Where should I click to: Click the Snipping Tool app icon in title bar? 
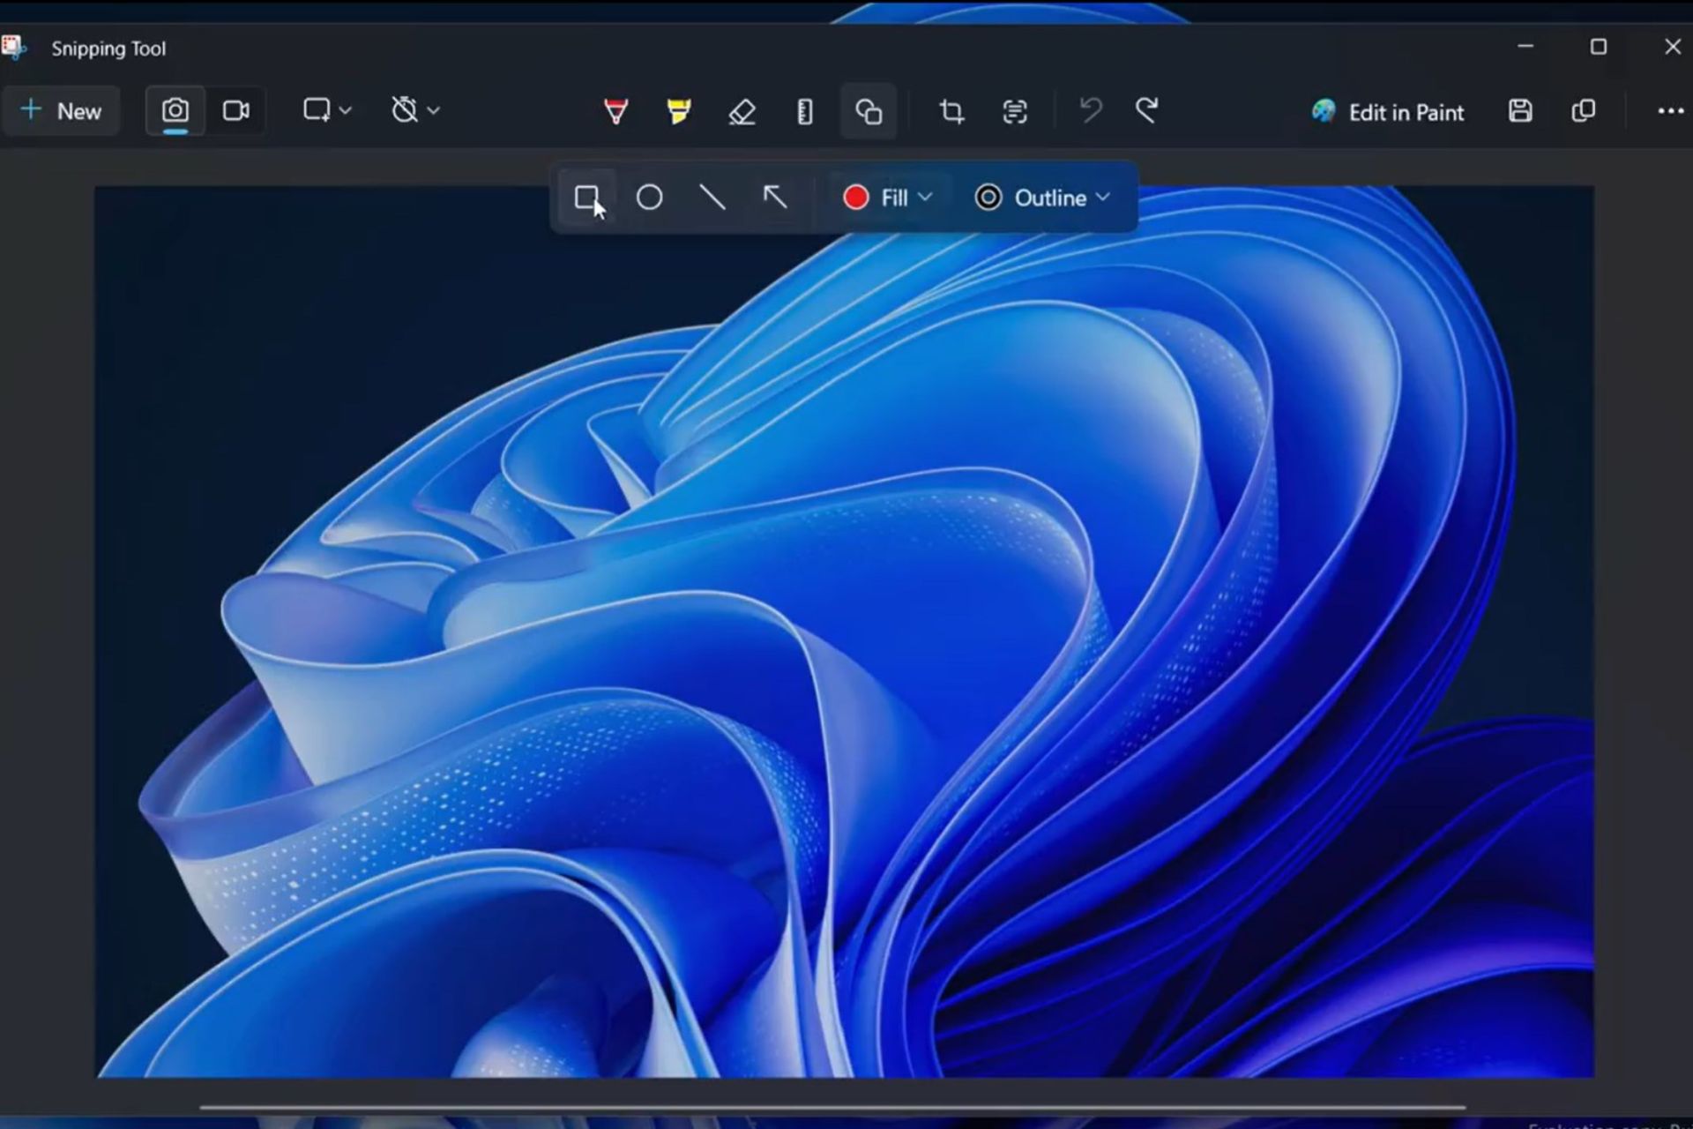(x=13, y=48)
